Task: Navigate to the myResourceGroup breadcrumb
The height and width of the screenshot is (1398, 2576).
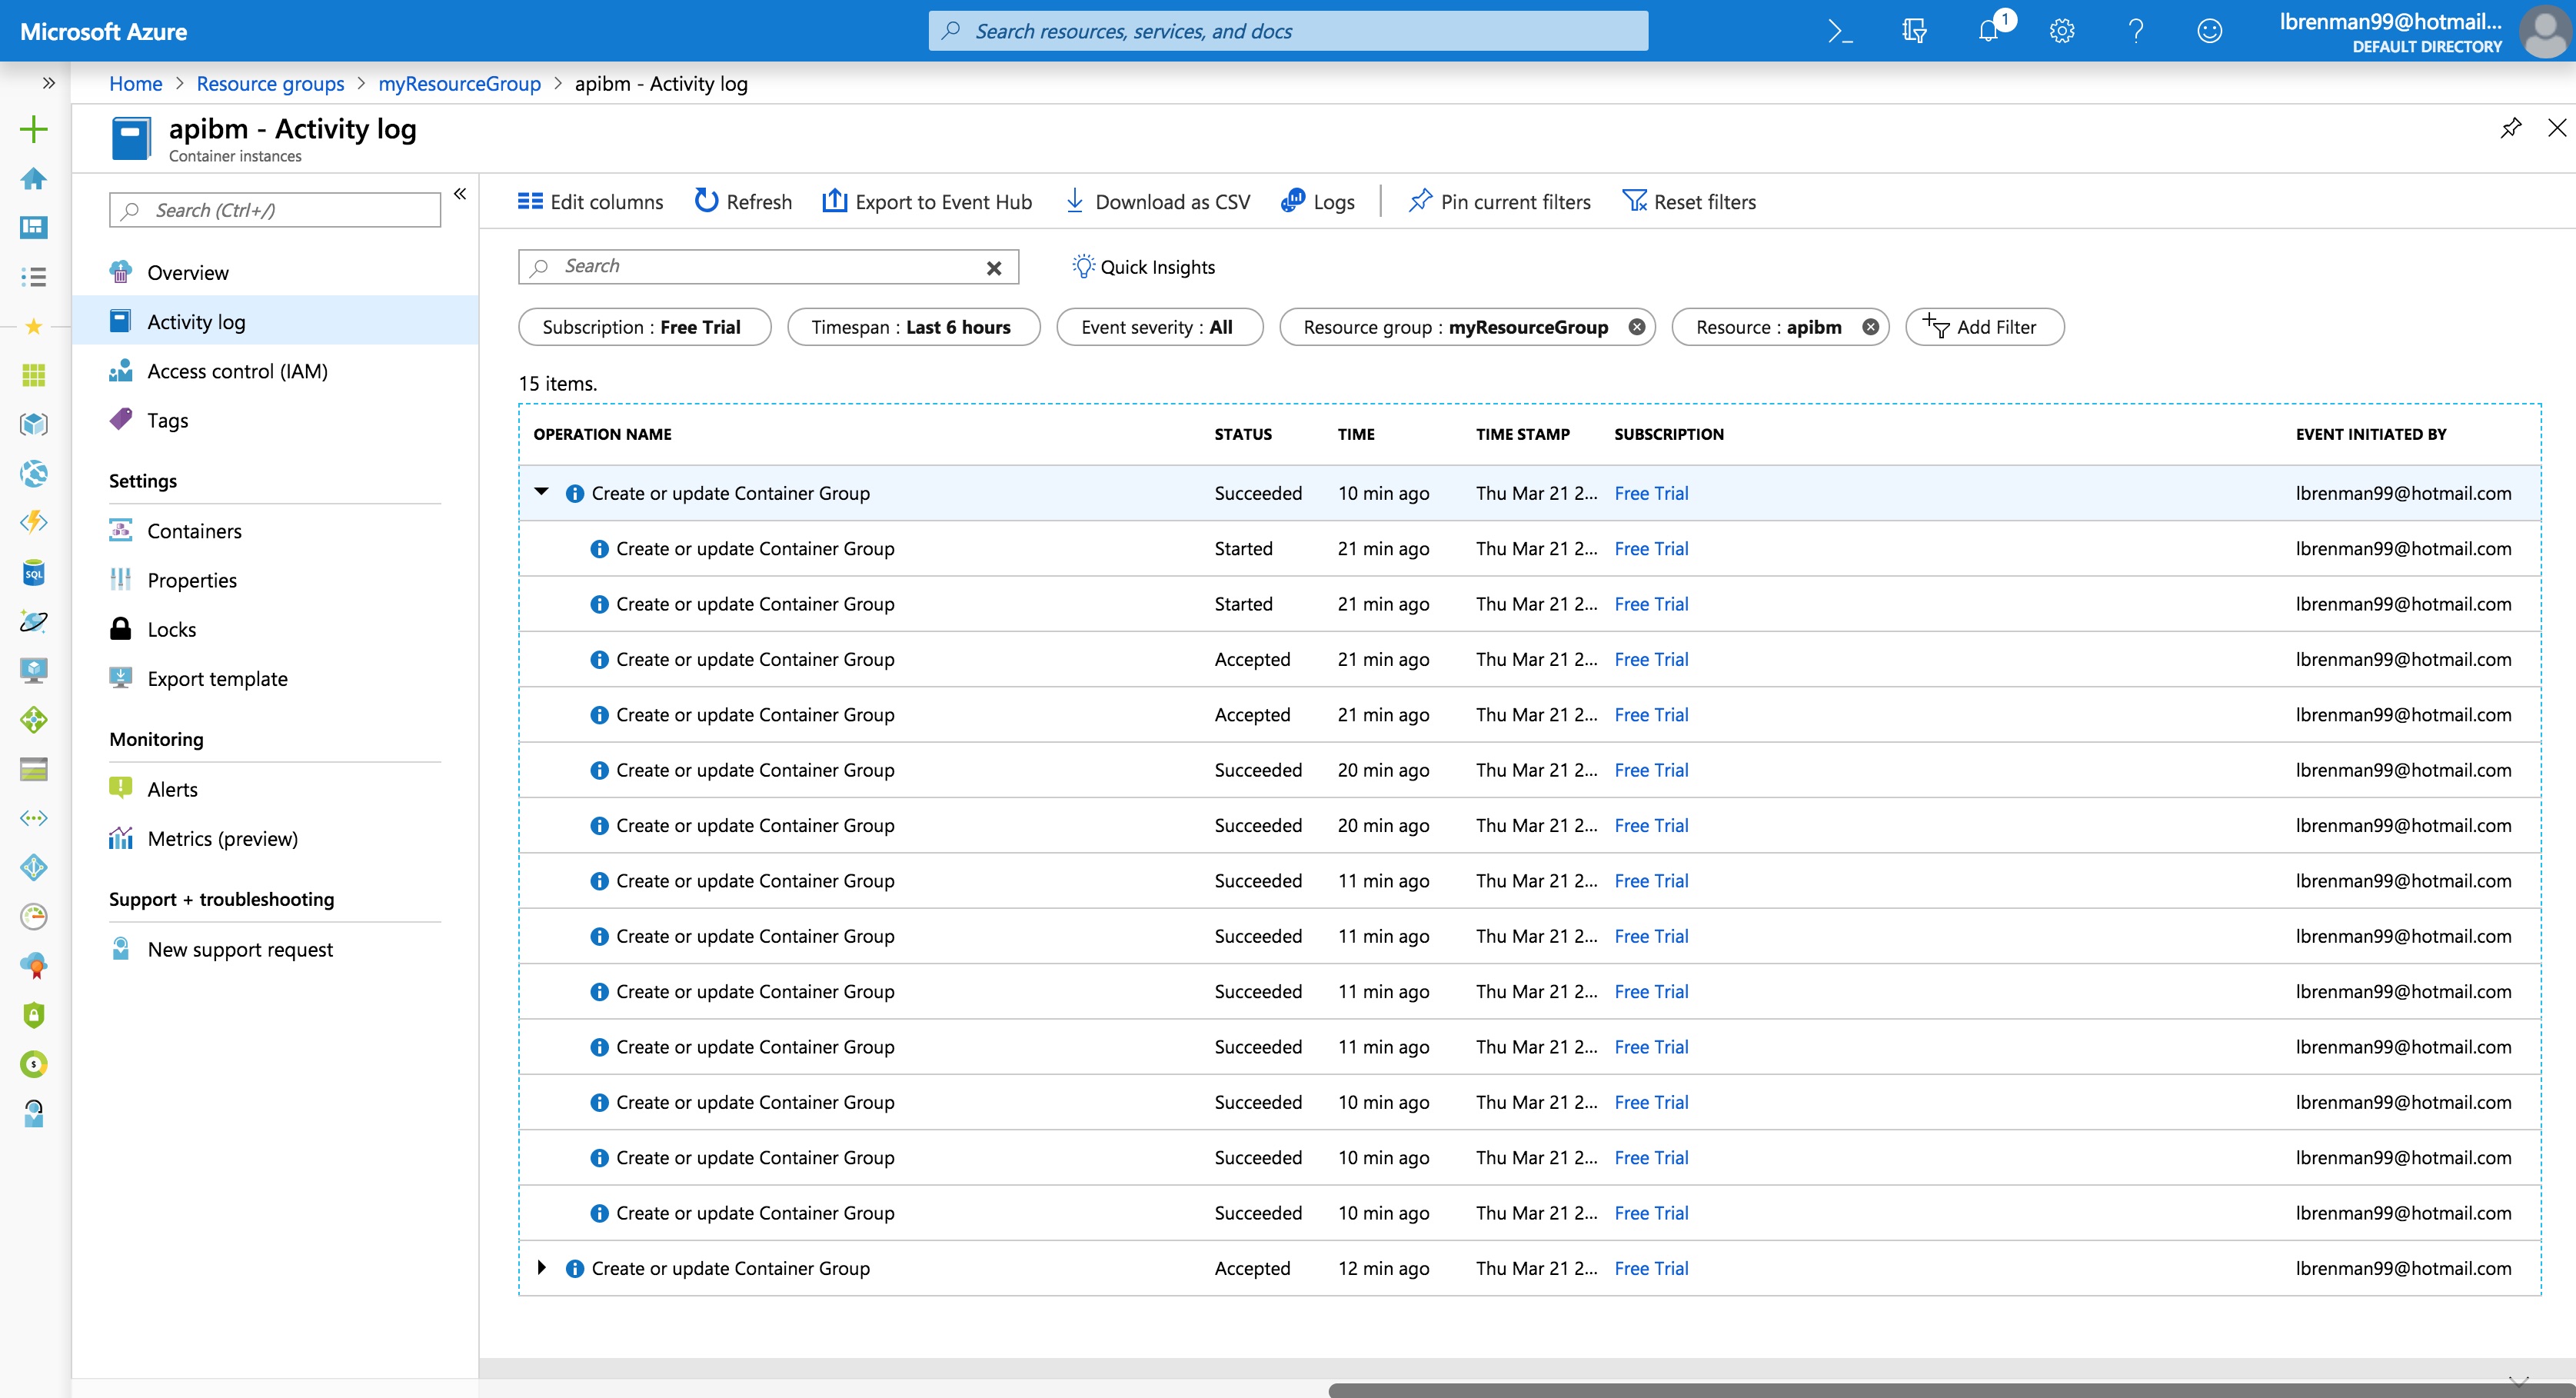Action: click(459, 83)
